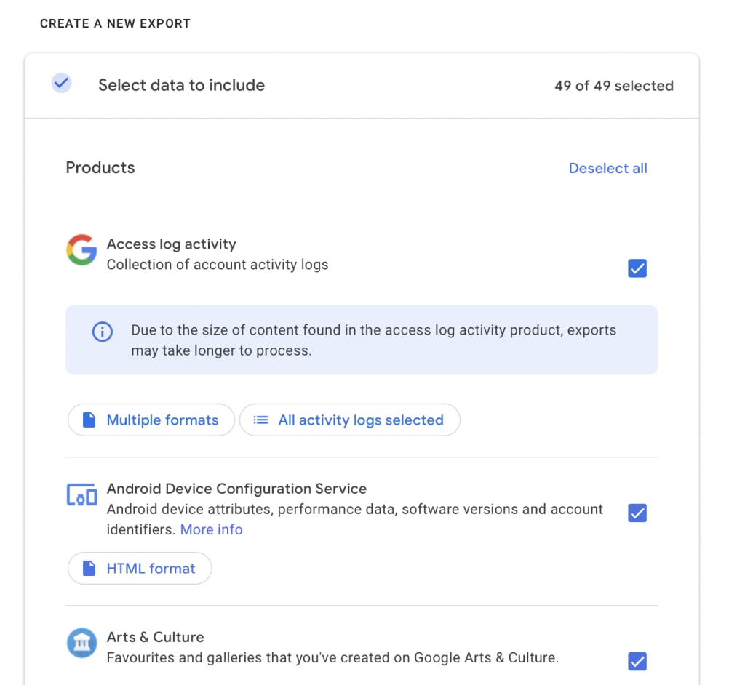Click the Arts & Culture museum icon
This screenshot has height=685, width=745.
coord(81,643)
